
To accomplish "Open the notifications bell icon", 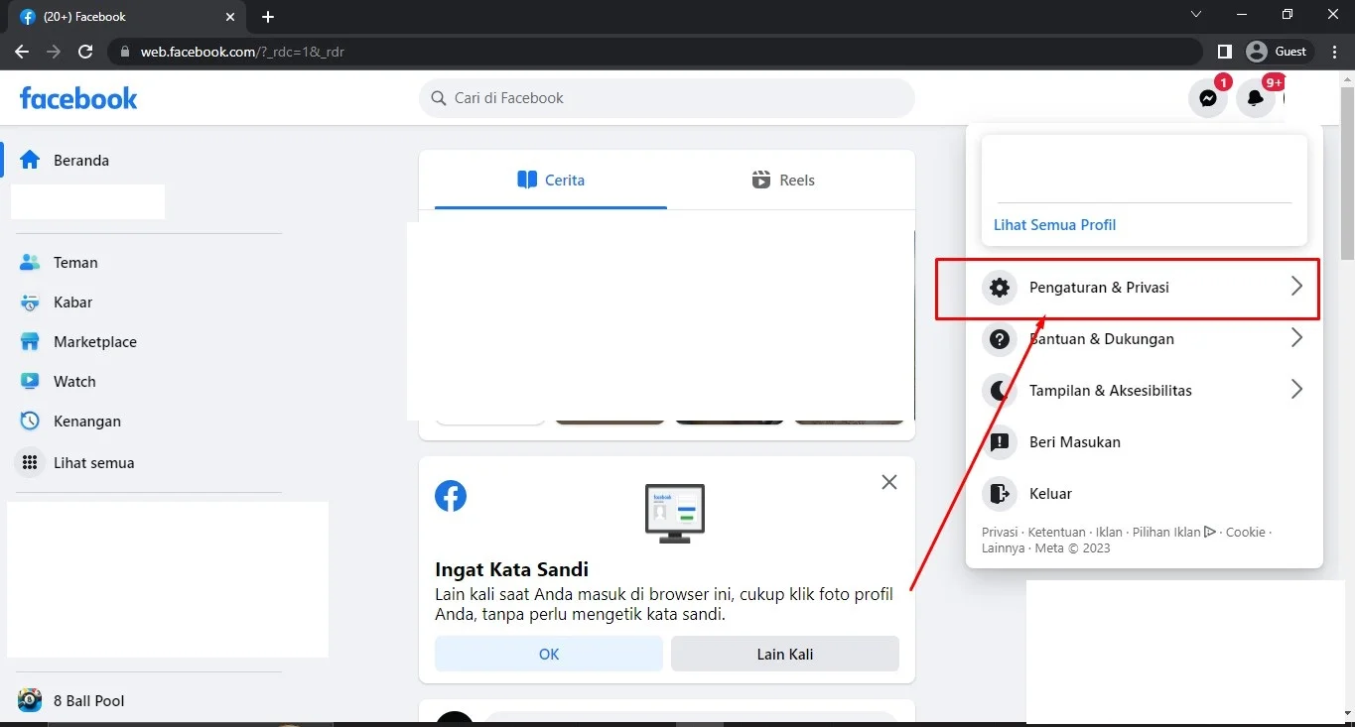I will pyautogui.click(x=1256, y=98).
